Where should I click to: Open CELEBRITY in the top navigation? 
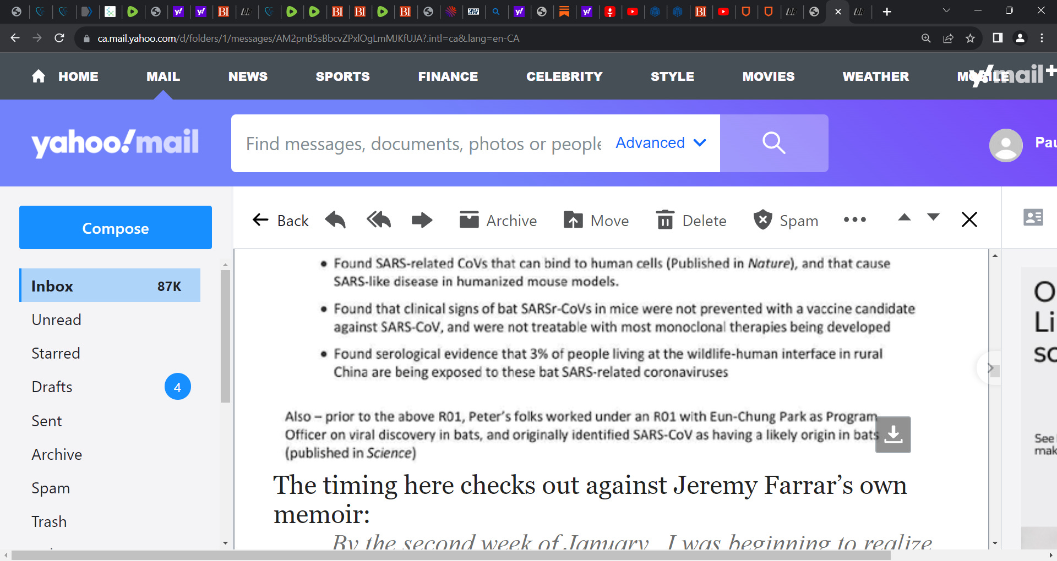[x=564, y=76]
